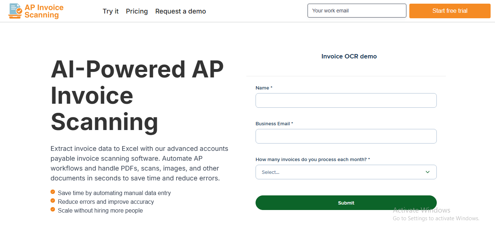This screenshot has height=229, width=495.
Task: Click the "AI-Powered AP Invoice Scanning" headline
Action: tap(137, 95)
